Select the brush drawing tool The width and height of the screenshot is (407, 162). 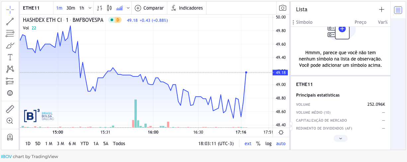pyautogui.click(x=10, y=45)
